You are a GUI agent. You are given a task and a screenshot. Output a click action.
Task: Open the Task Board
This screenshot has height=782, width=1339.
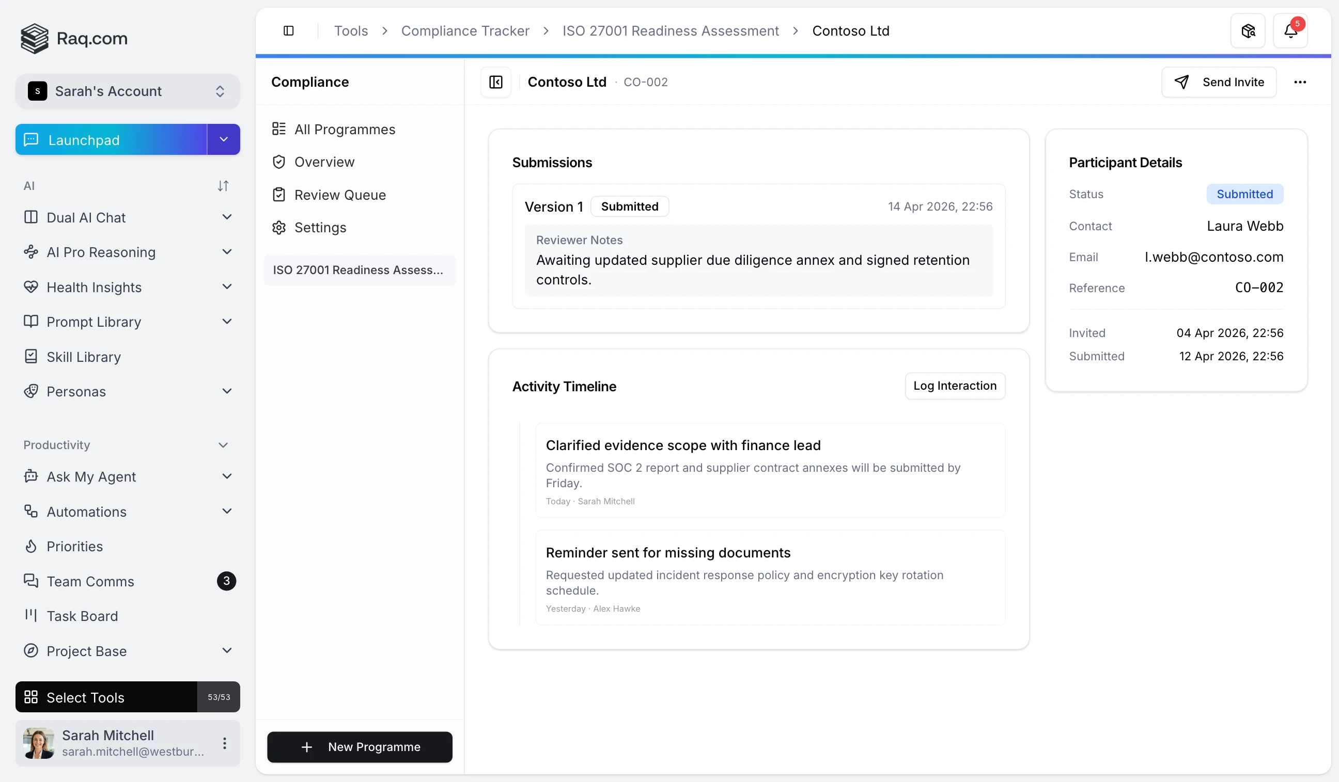pyautogui.click(x=83, y=616)
